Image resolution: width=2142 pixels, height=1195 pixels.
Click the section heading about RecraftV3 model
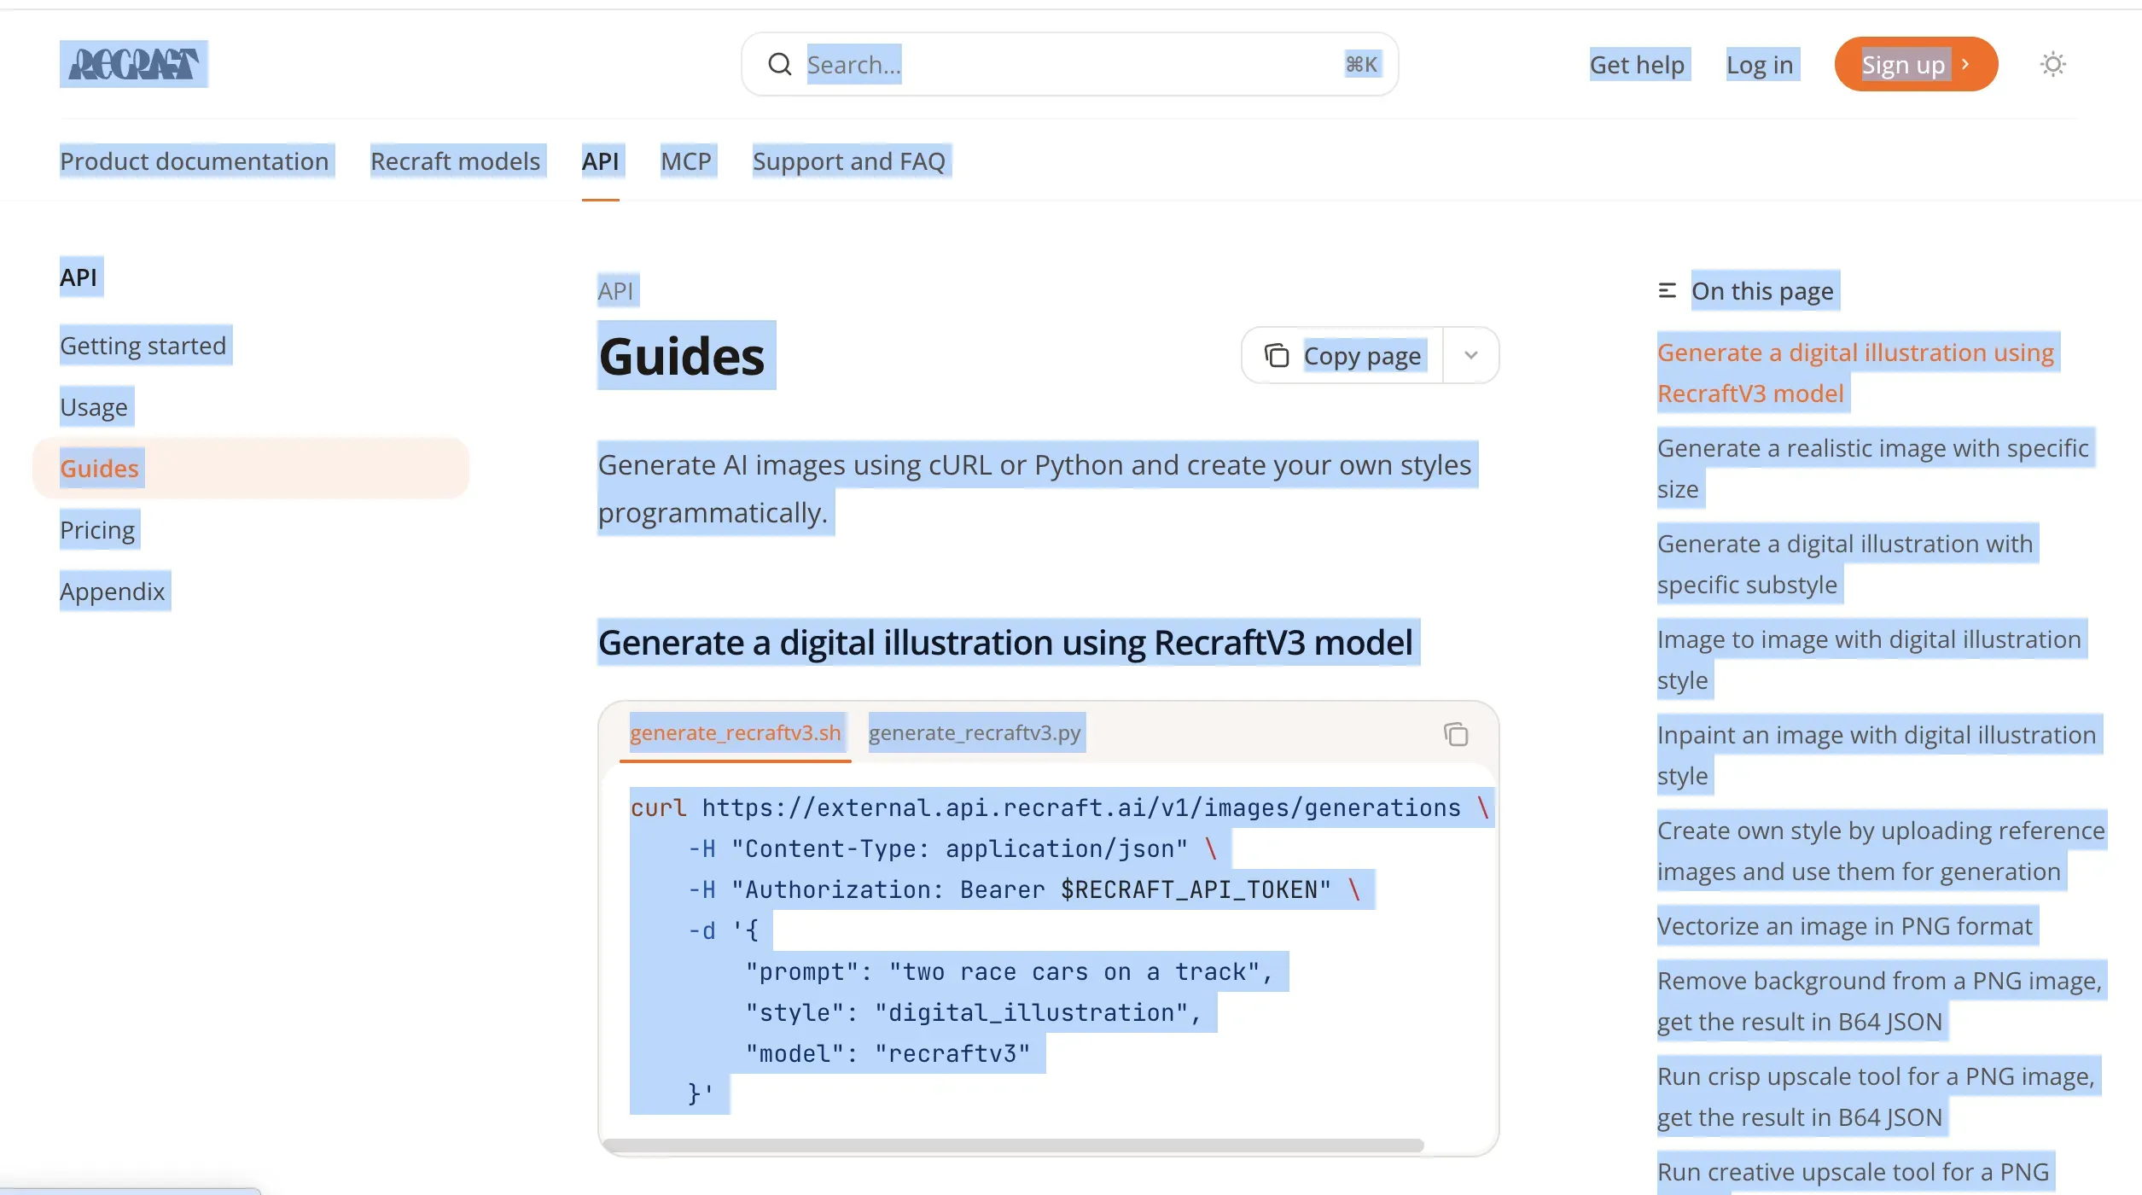click(x=1005, y=643)
